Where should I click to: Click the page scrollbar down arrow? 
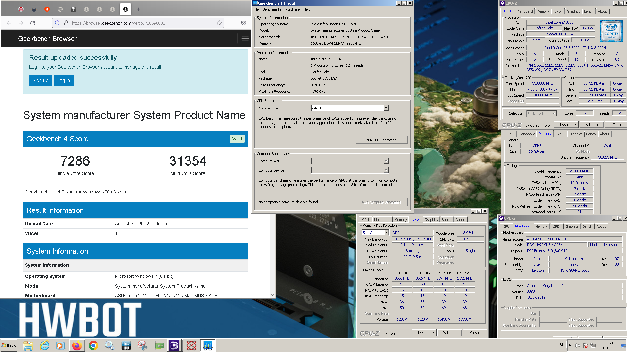tap(272, 295)
